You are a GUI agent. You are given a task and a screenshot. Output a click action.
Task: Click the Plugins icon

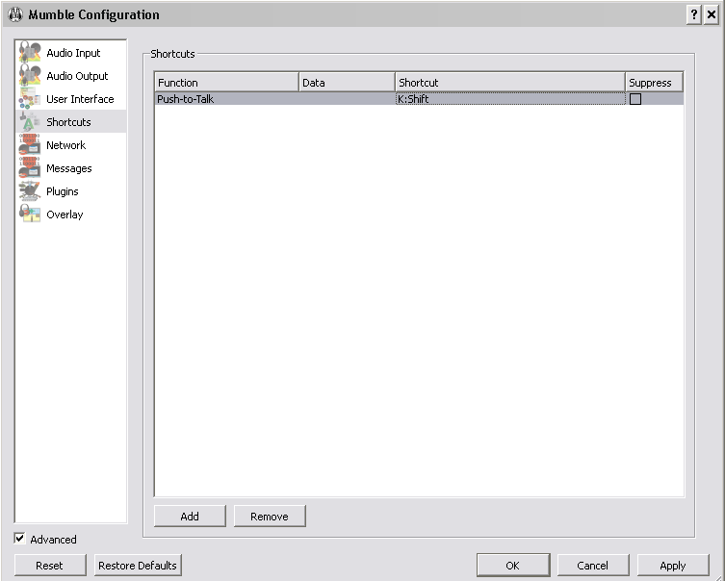tap(30, 190)
